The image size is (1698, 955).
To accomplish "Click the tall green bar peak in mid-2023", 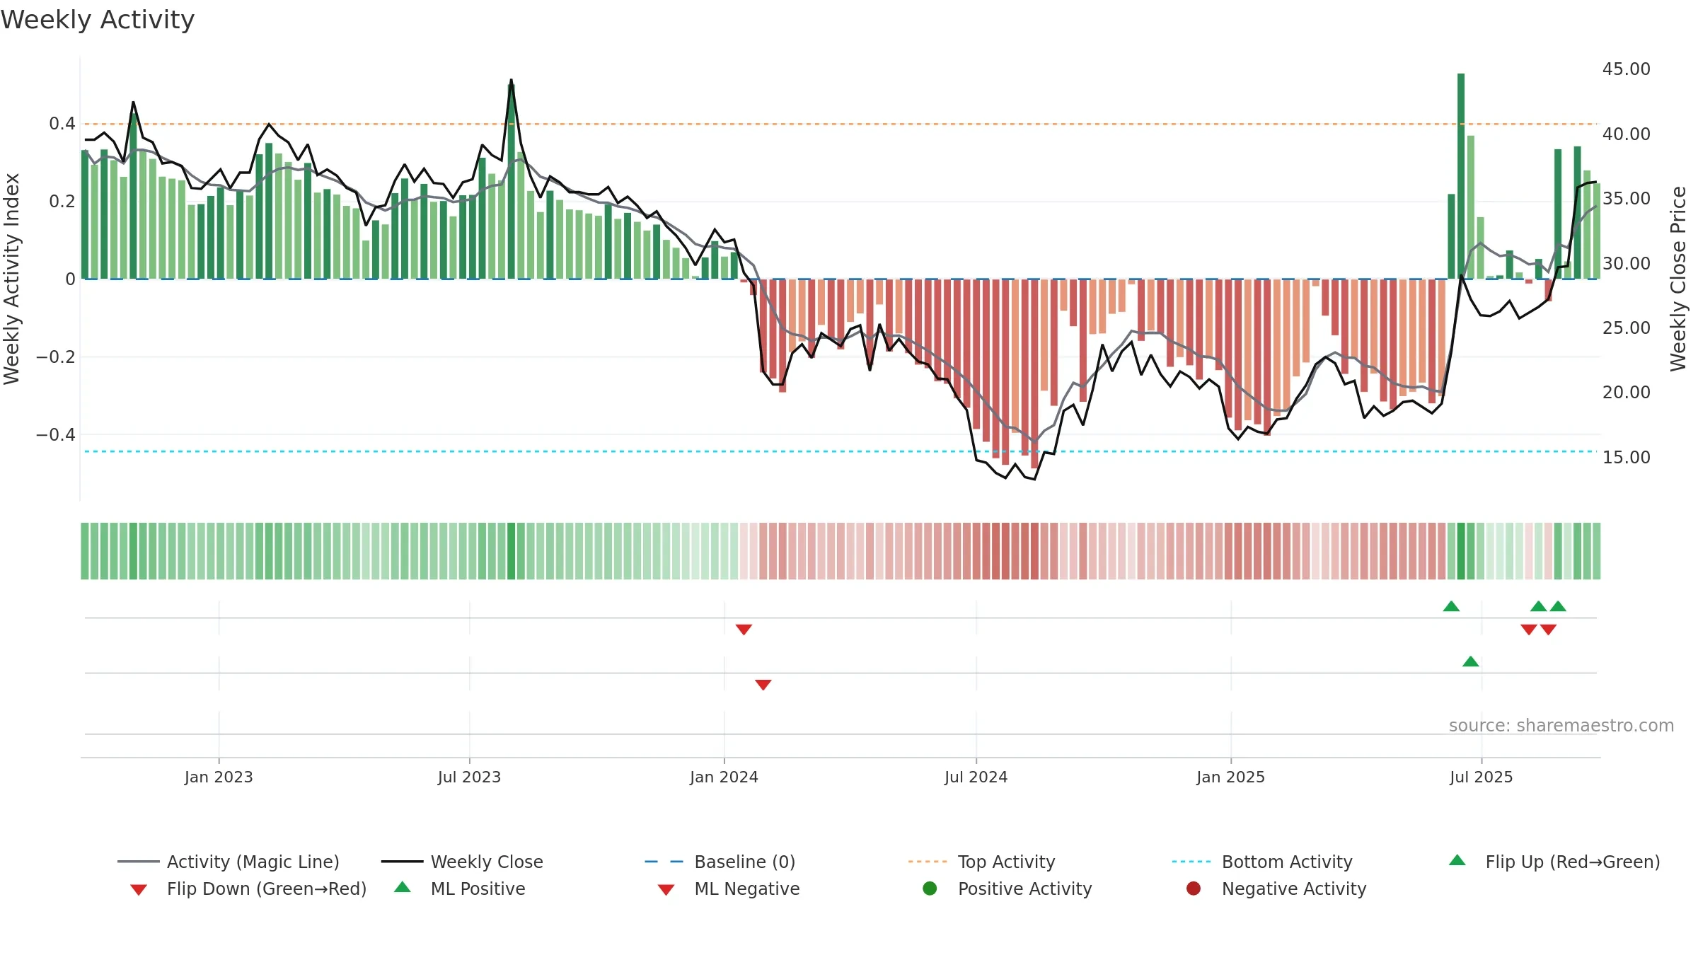I will point(512,182).
